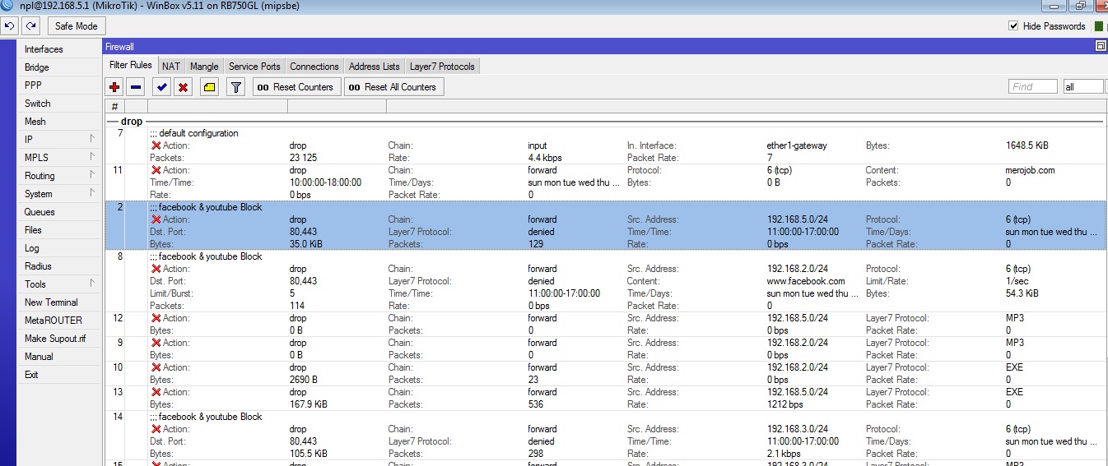Enable selected rule with blue checkmark icon

[x=162, y=87]
